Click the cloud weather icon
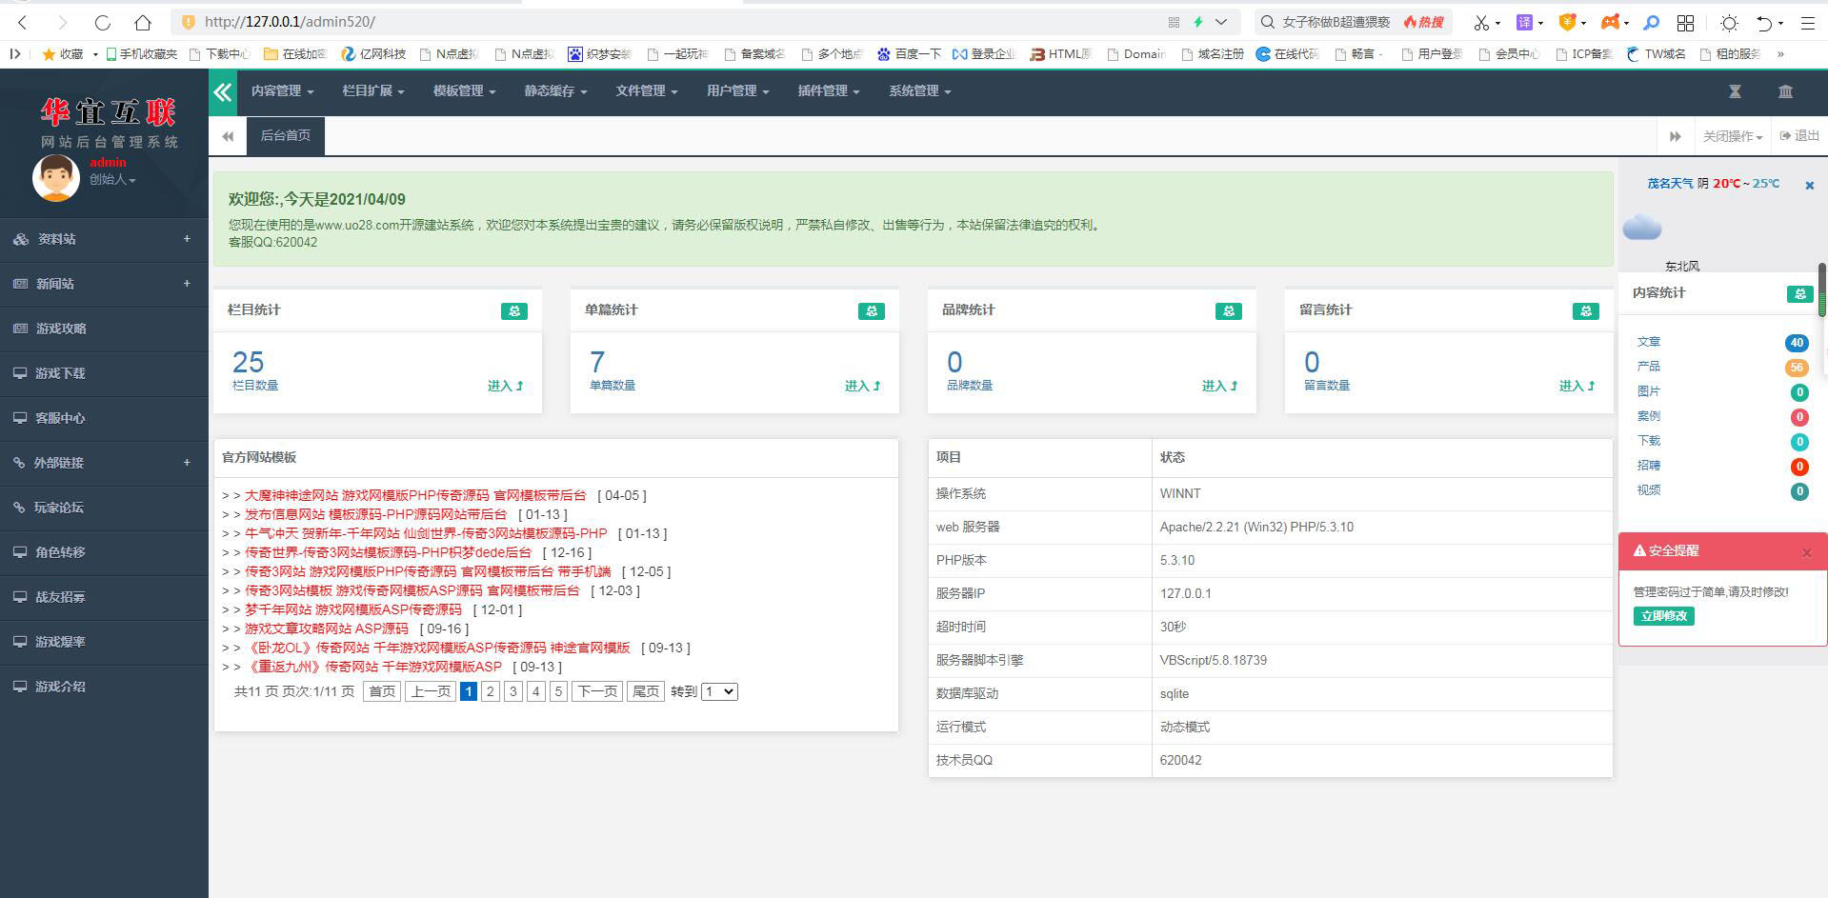The image size is (1828, 898). click(1641, 228)
